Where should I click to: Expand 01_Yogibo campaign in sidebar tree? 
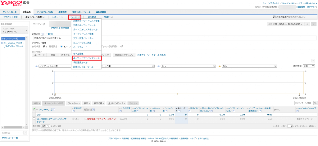pos(2,43)
